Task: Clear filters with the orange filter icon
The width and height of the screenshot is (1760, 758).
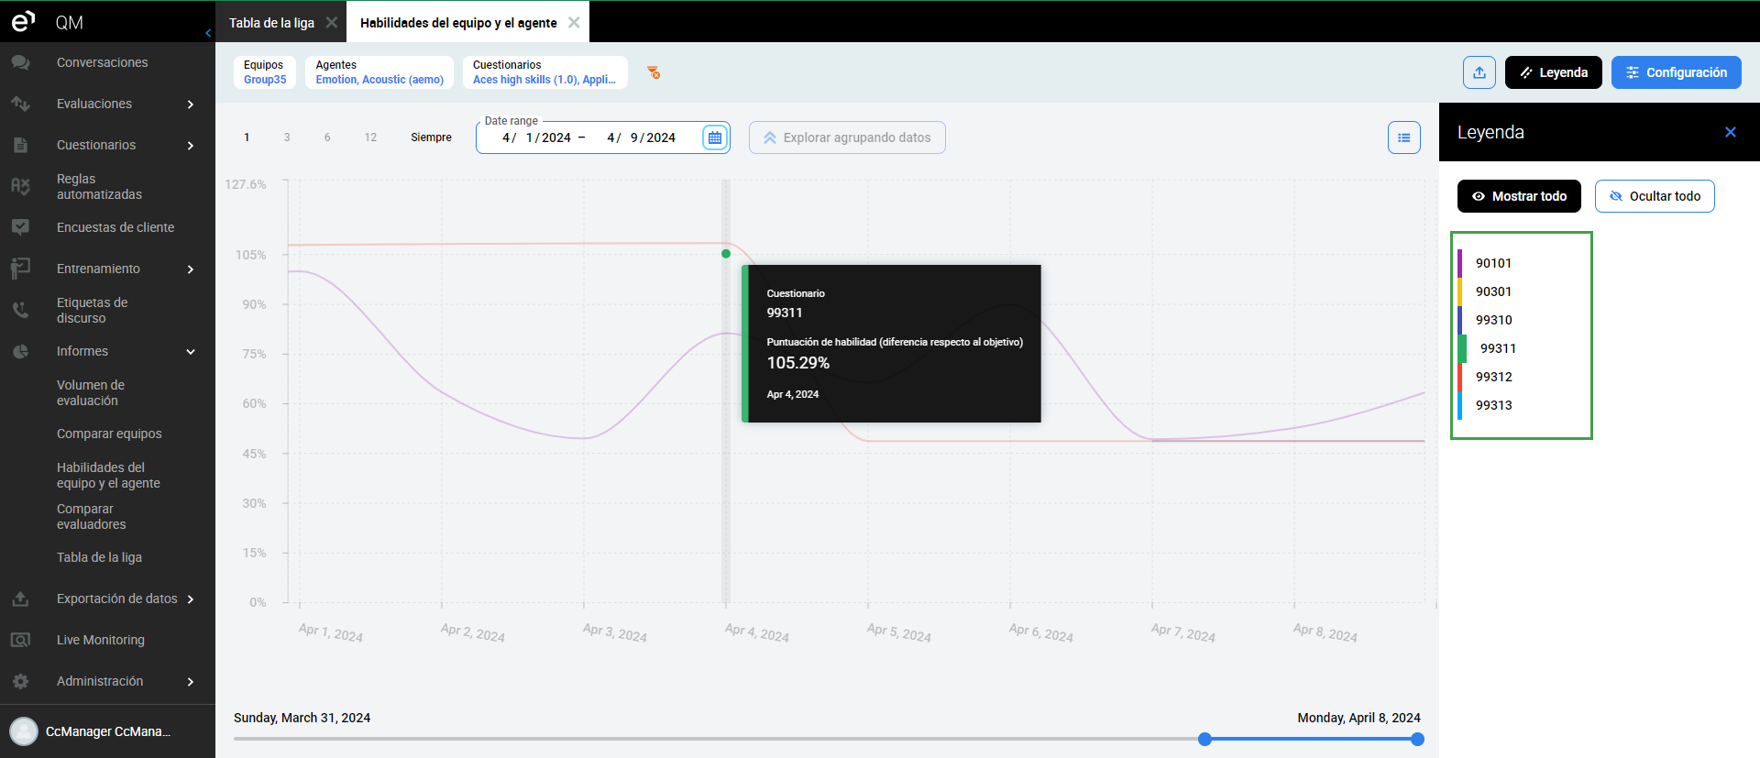Action: [x=654, y=72]
